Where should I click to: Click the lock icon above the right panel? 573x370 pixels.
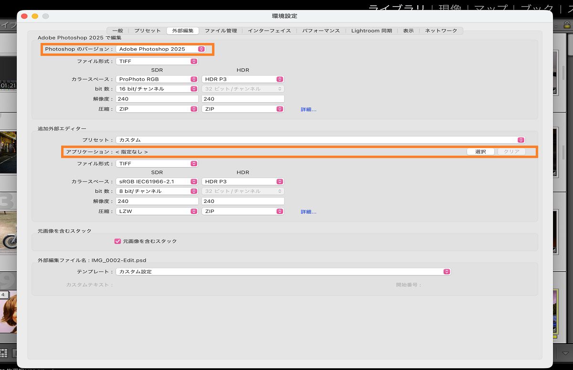coord(567,25)
